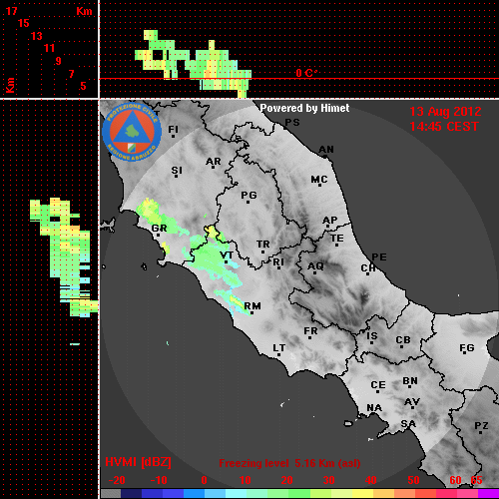Click the AV city label
499x499 pixels.
[412, 402]
